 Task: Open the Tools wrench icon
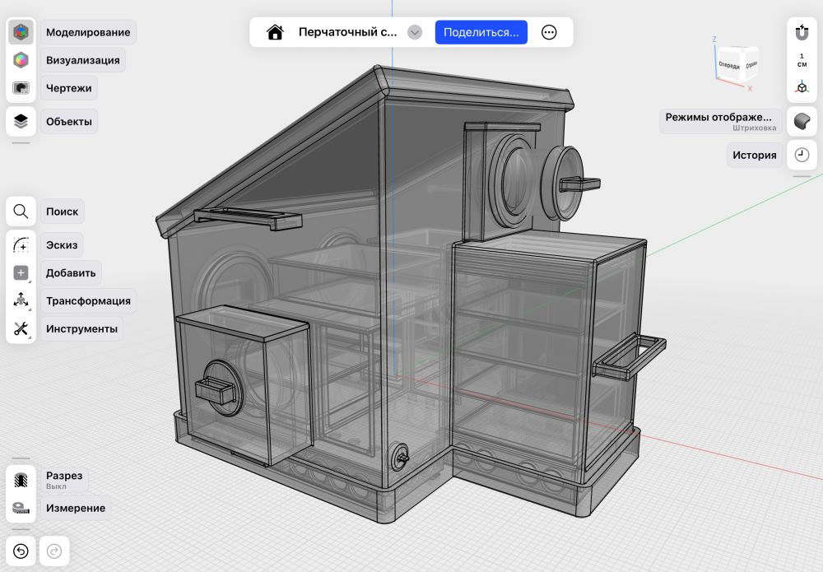point(21,329)
